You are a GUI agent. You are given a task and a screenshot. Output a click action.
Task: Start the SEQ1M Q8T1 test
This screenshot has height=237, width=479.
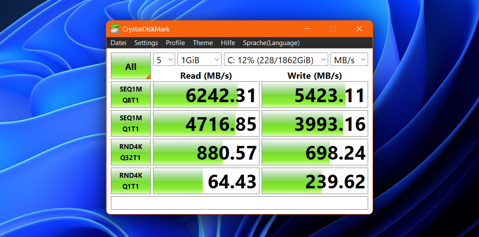click(131, 95)
